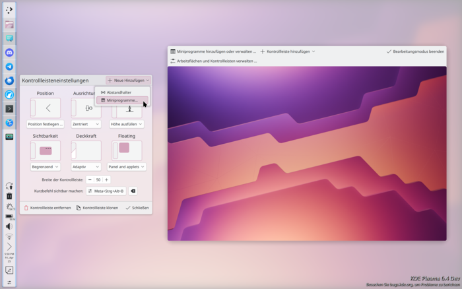The width and height of the screenshot is (462, 289).
Task: Click the battery status tray icon
Action: pos(9,216)
